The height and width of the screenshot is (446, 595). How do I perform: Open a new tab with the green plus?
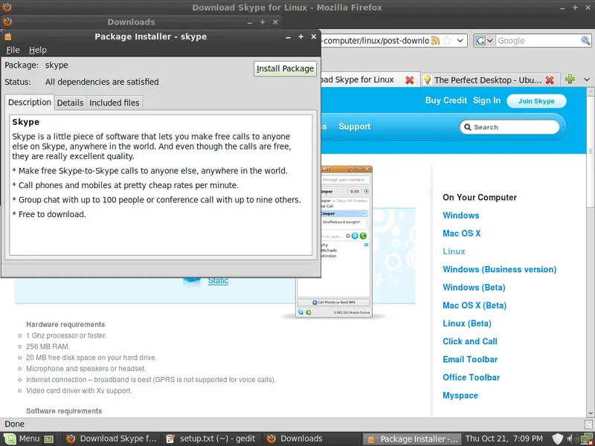click(x=570, y=80)
